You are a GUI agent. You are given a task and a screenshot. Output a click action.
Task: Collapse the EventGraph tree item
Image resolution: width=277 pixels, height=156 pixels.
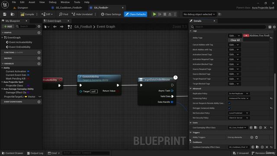pyautogui.click(x=2, y=38)
